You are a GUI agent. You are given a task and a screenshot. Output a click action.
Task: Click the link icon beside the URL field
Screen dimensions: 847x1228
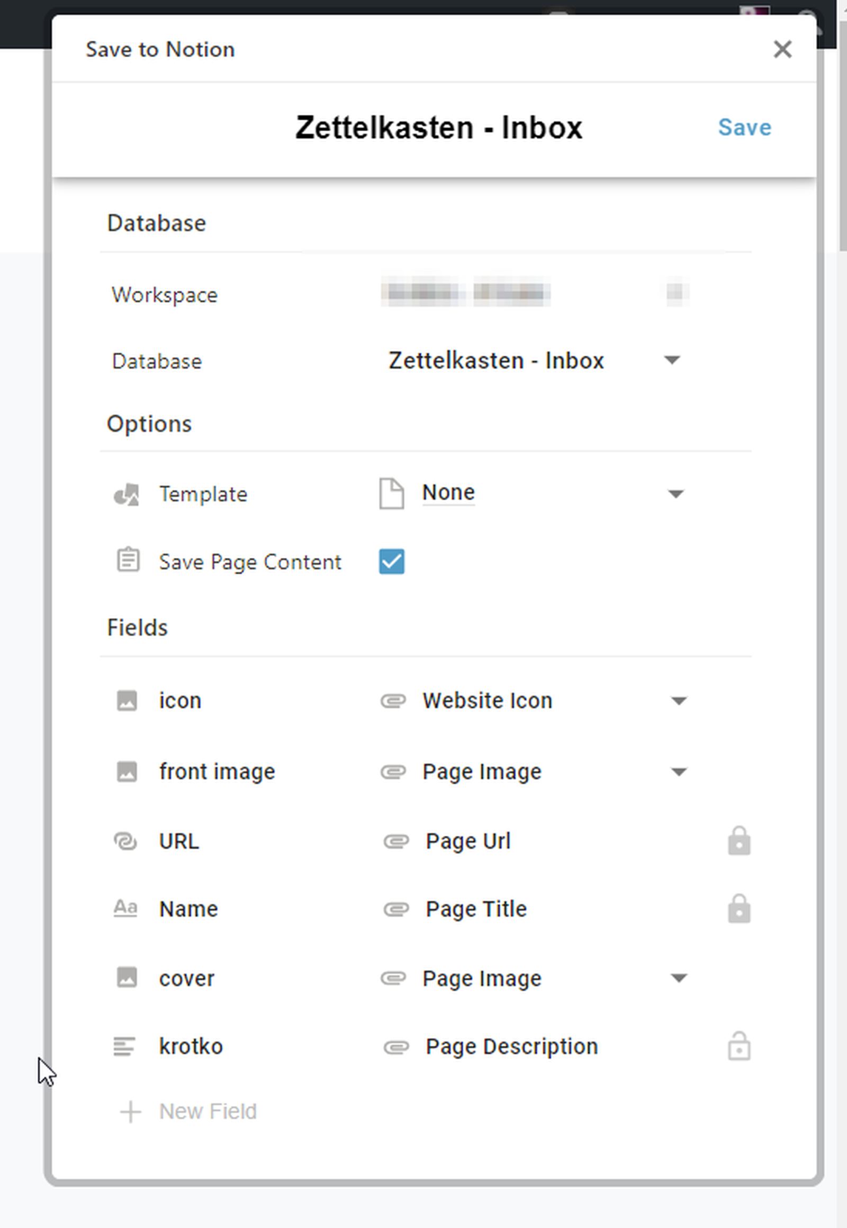[126, 842]
